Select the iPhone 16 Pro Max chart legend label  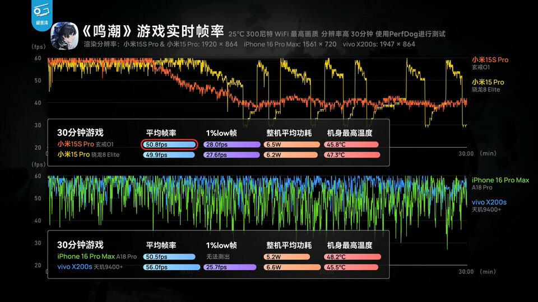point(500,180)
